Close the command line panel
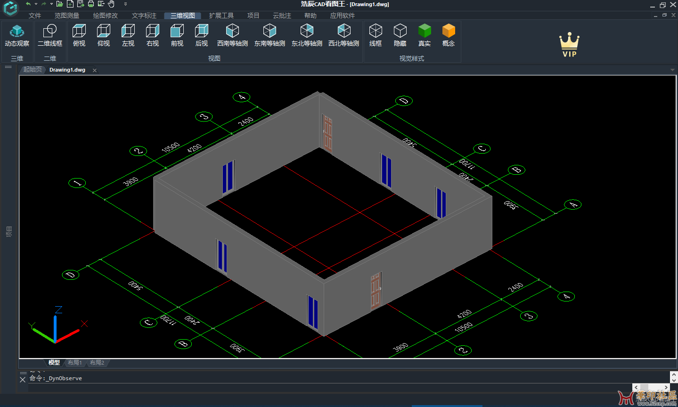This screenshot has height=407, width=678. tap(23, 380)
